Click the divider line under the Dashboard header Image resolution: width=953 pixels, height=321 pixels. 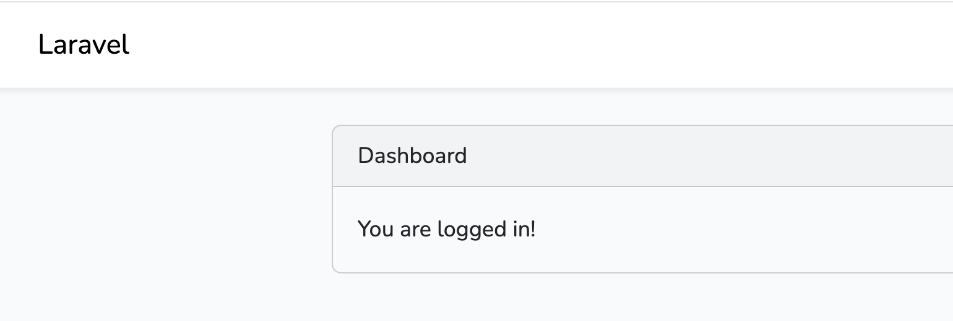click(619, 186)
